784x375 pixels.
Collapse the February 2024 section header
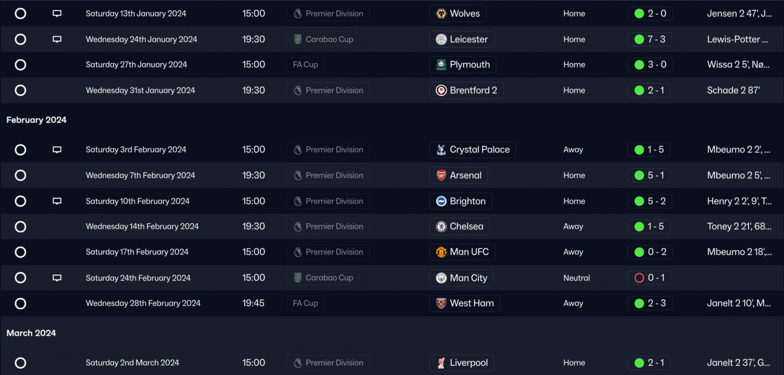pyautogui.click(x=36, y=120)
